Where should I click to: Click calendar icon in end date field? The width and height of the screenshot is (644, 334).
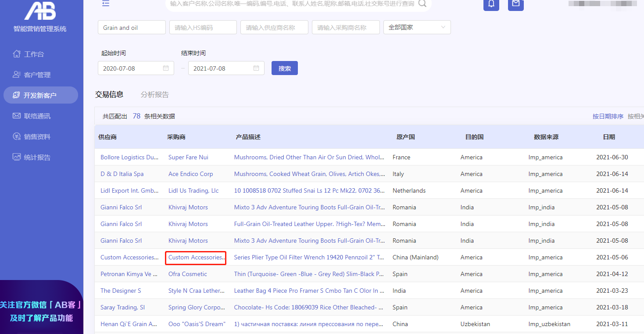[x=256, y=68]
